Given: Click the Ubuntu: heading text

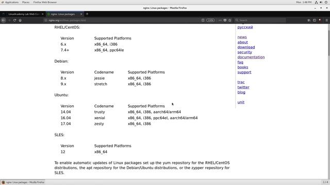Looking at the screenshot, I should click(x=61, y=95).
